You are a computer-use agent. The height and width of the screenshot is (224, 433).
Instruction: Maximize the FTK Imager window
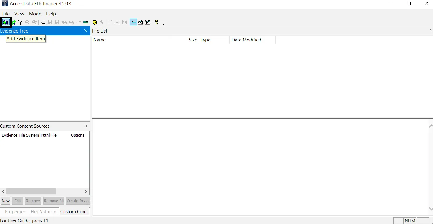pos(409,4)
